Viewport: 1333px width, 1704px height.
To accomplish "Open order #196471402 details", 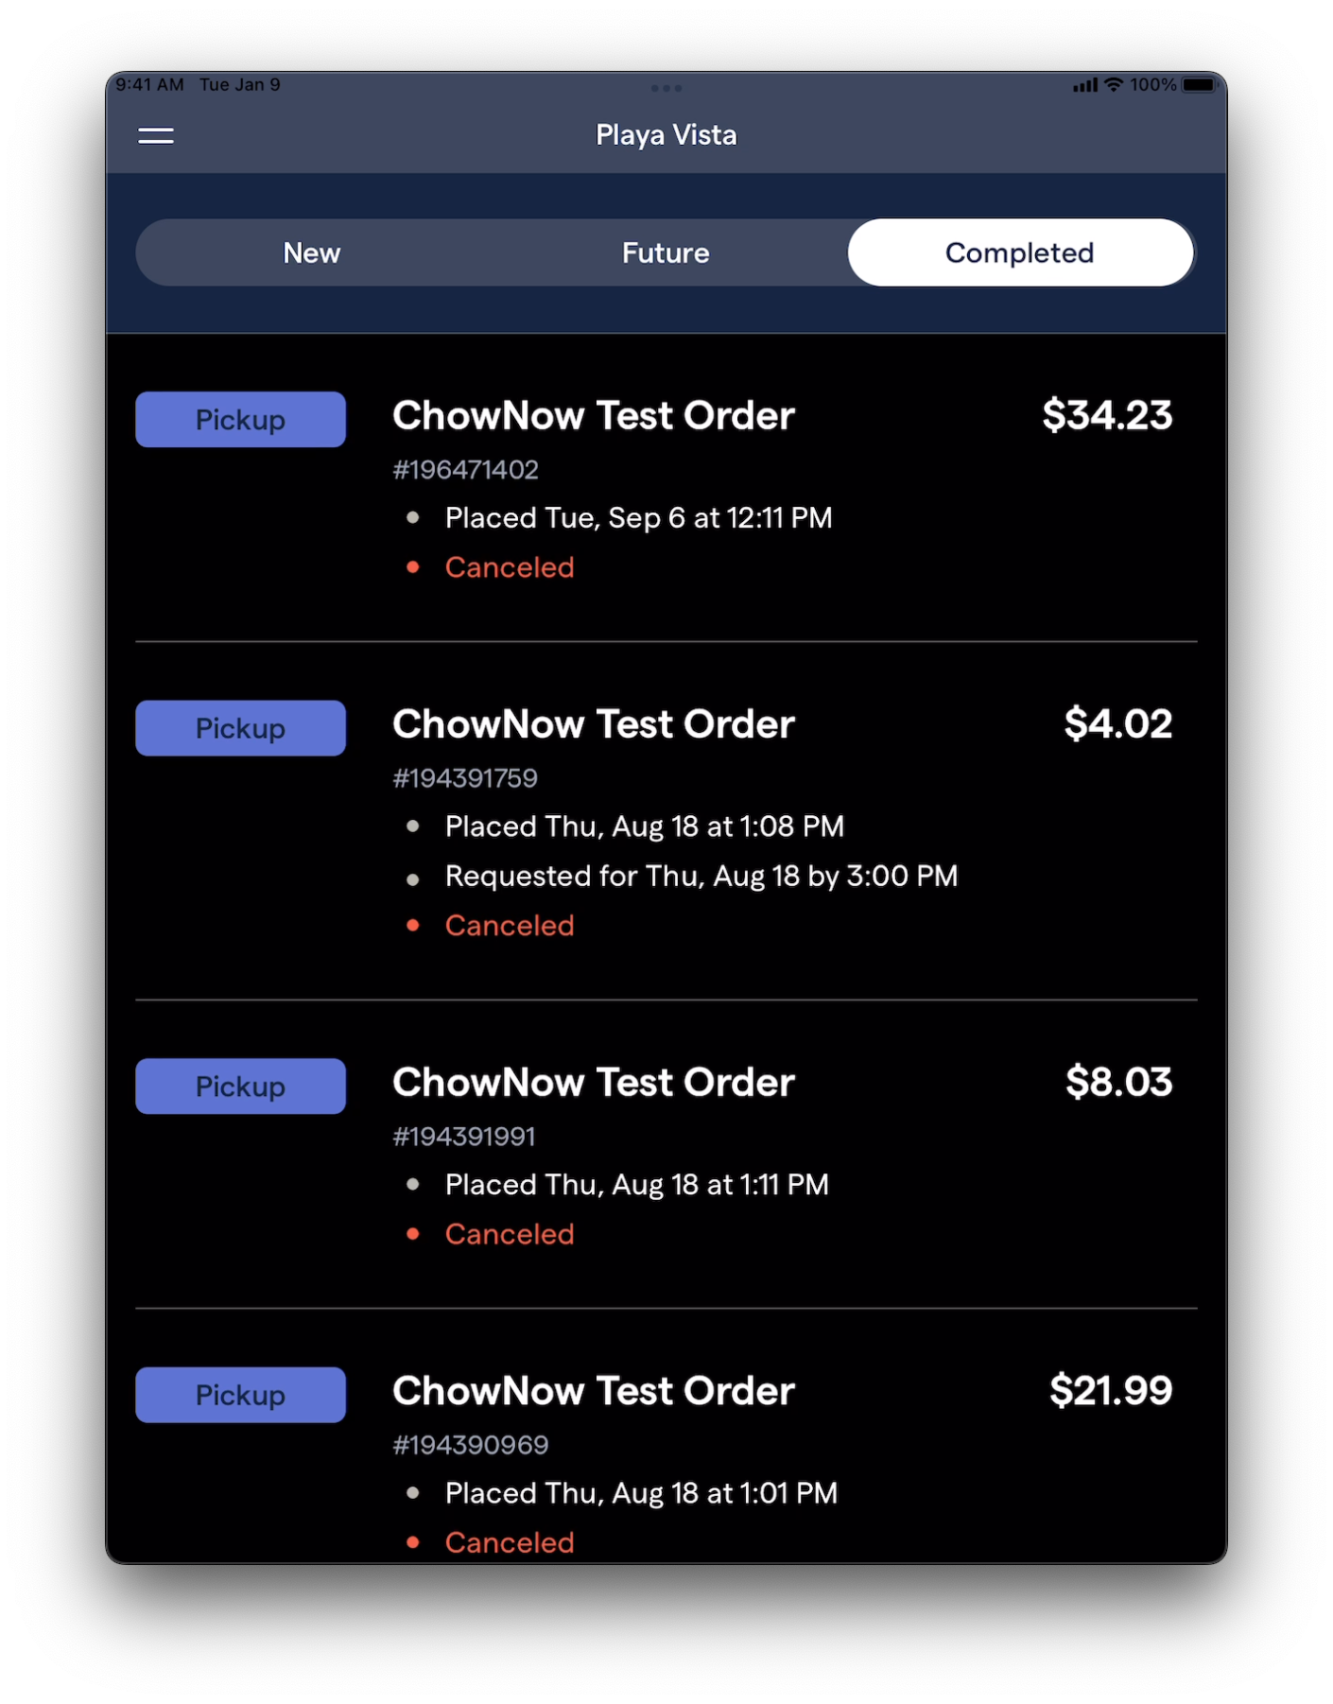I will click(x=594, y=416).
